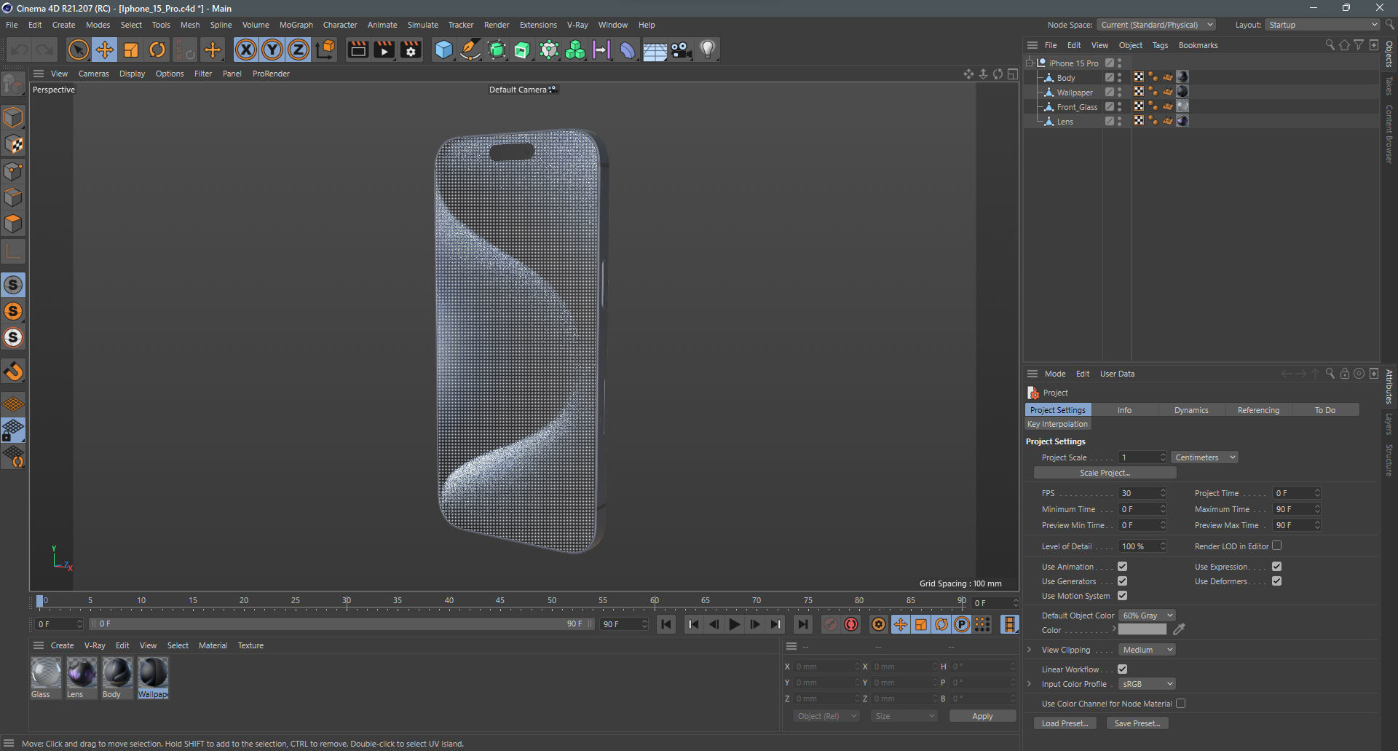Click Render View clapperboard icon

(358, 50)
